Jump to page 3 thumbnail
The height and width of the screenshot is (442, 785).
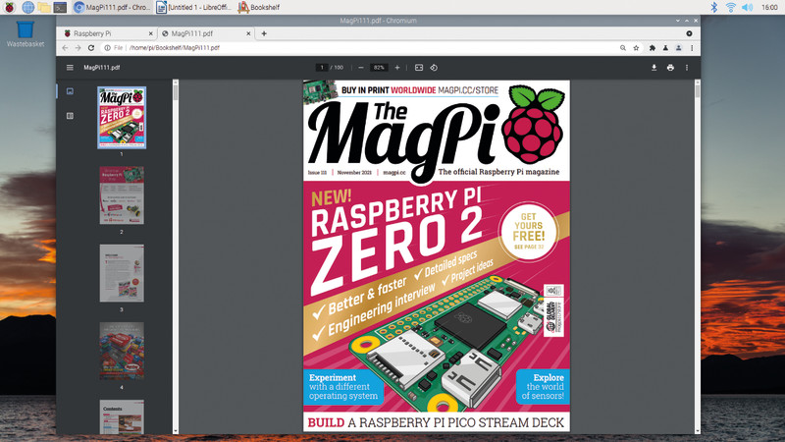pyautogui.click(x=122, y=273)
